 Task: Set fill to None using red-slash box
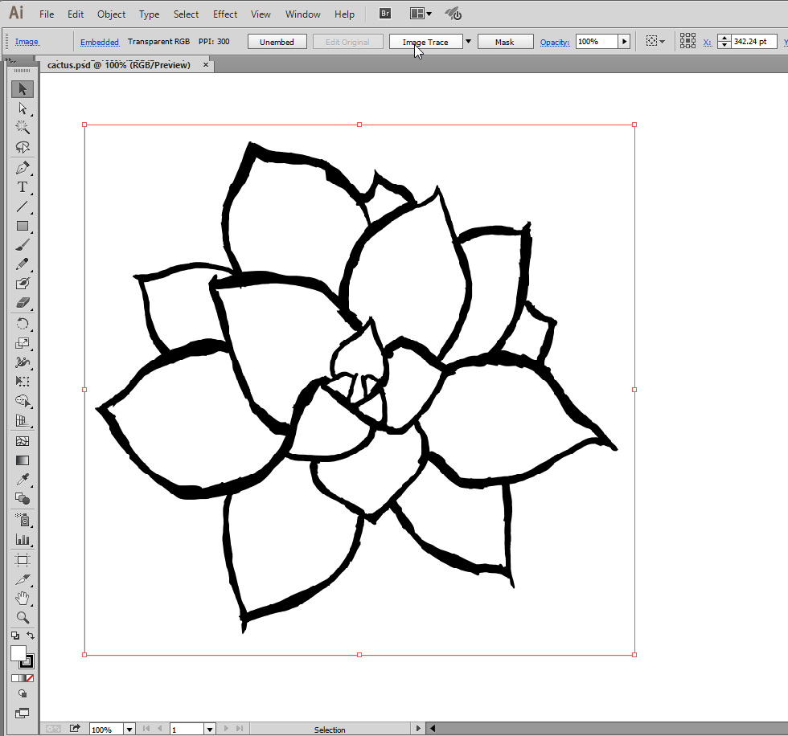30,678
